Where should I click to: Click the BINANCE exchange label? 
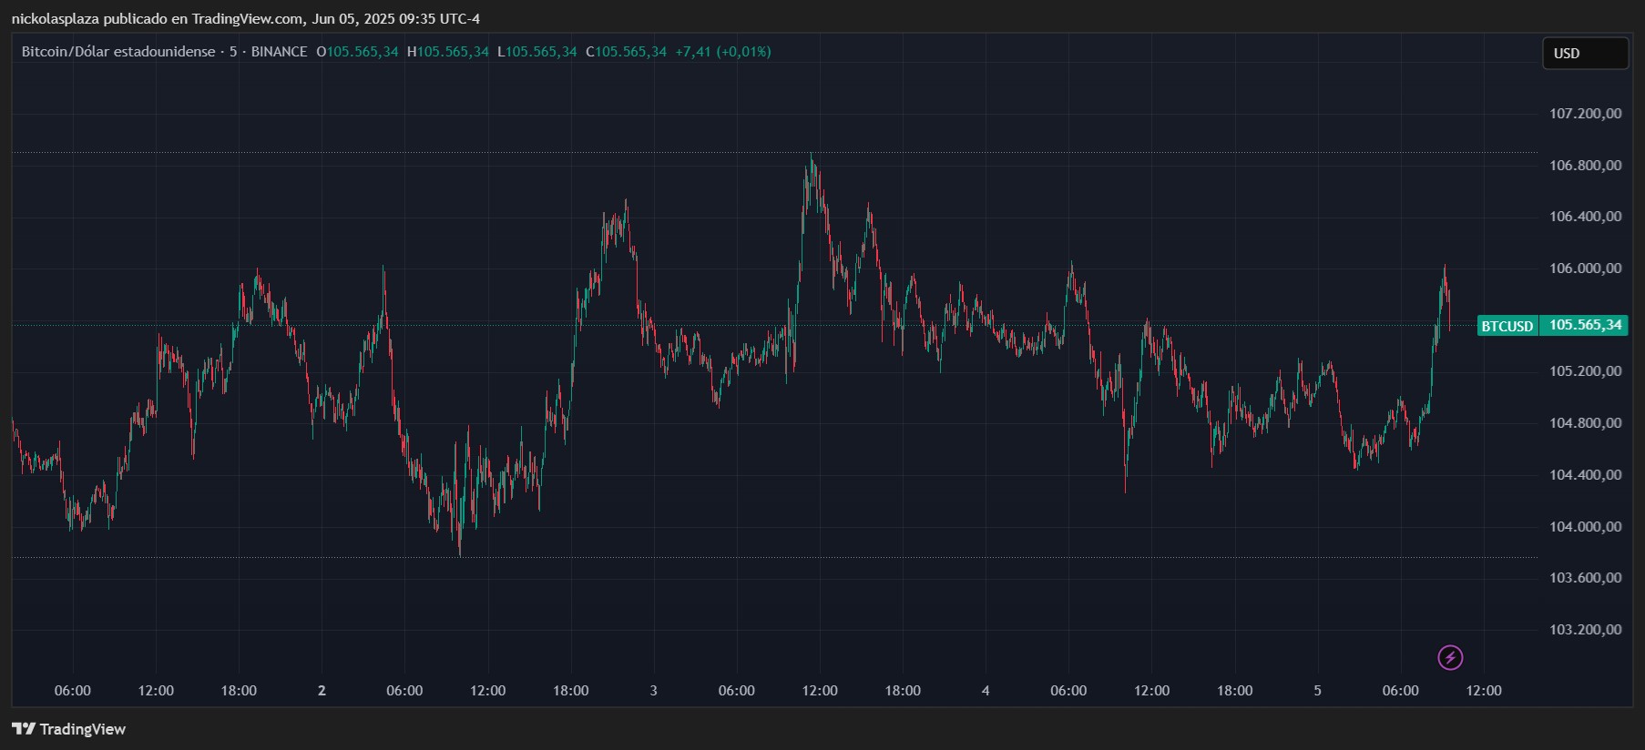point(279,52)
